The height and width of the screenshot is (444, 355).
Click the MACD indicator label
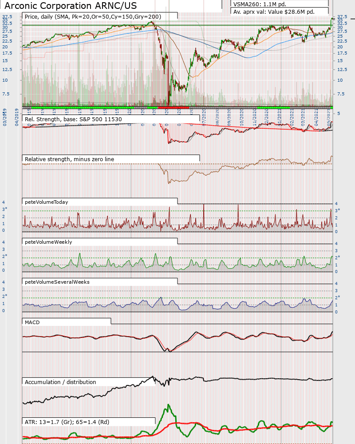(x=32, y=322)
